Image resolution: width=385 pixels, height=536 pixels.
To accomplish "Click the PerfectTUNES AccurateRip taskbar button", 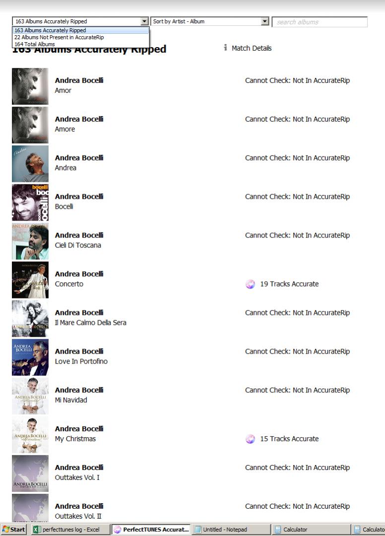I will pyautogui.click(x=151, y=530).
